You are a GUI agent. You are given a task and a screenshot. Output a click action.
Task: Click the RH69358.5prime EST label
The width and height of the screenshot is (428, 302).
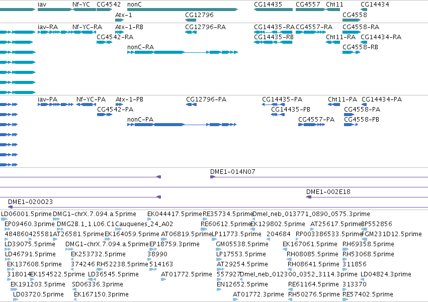click(x=369, y=244)
